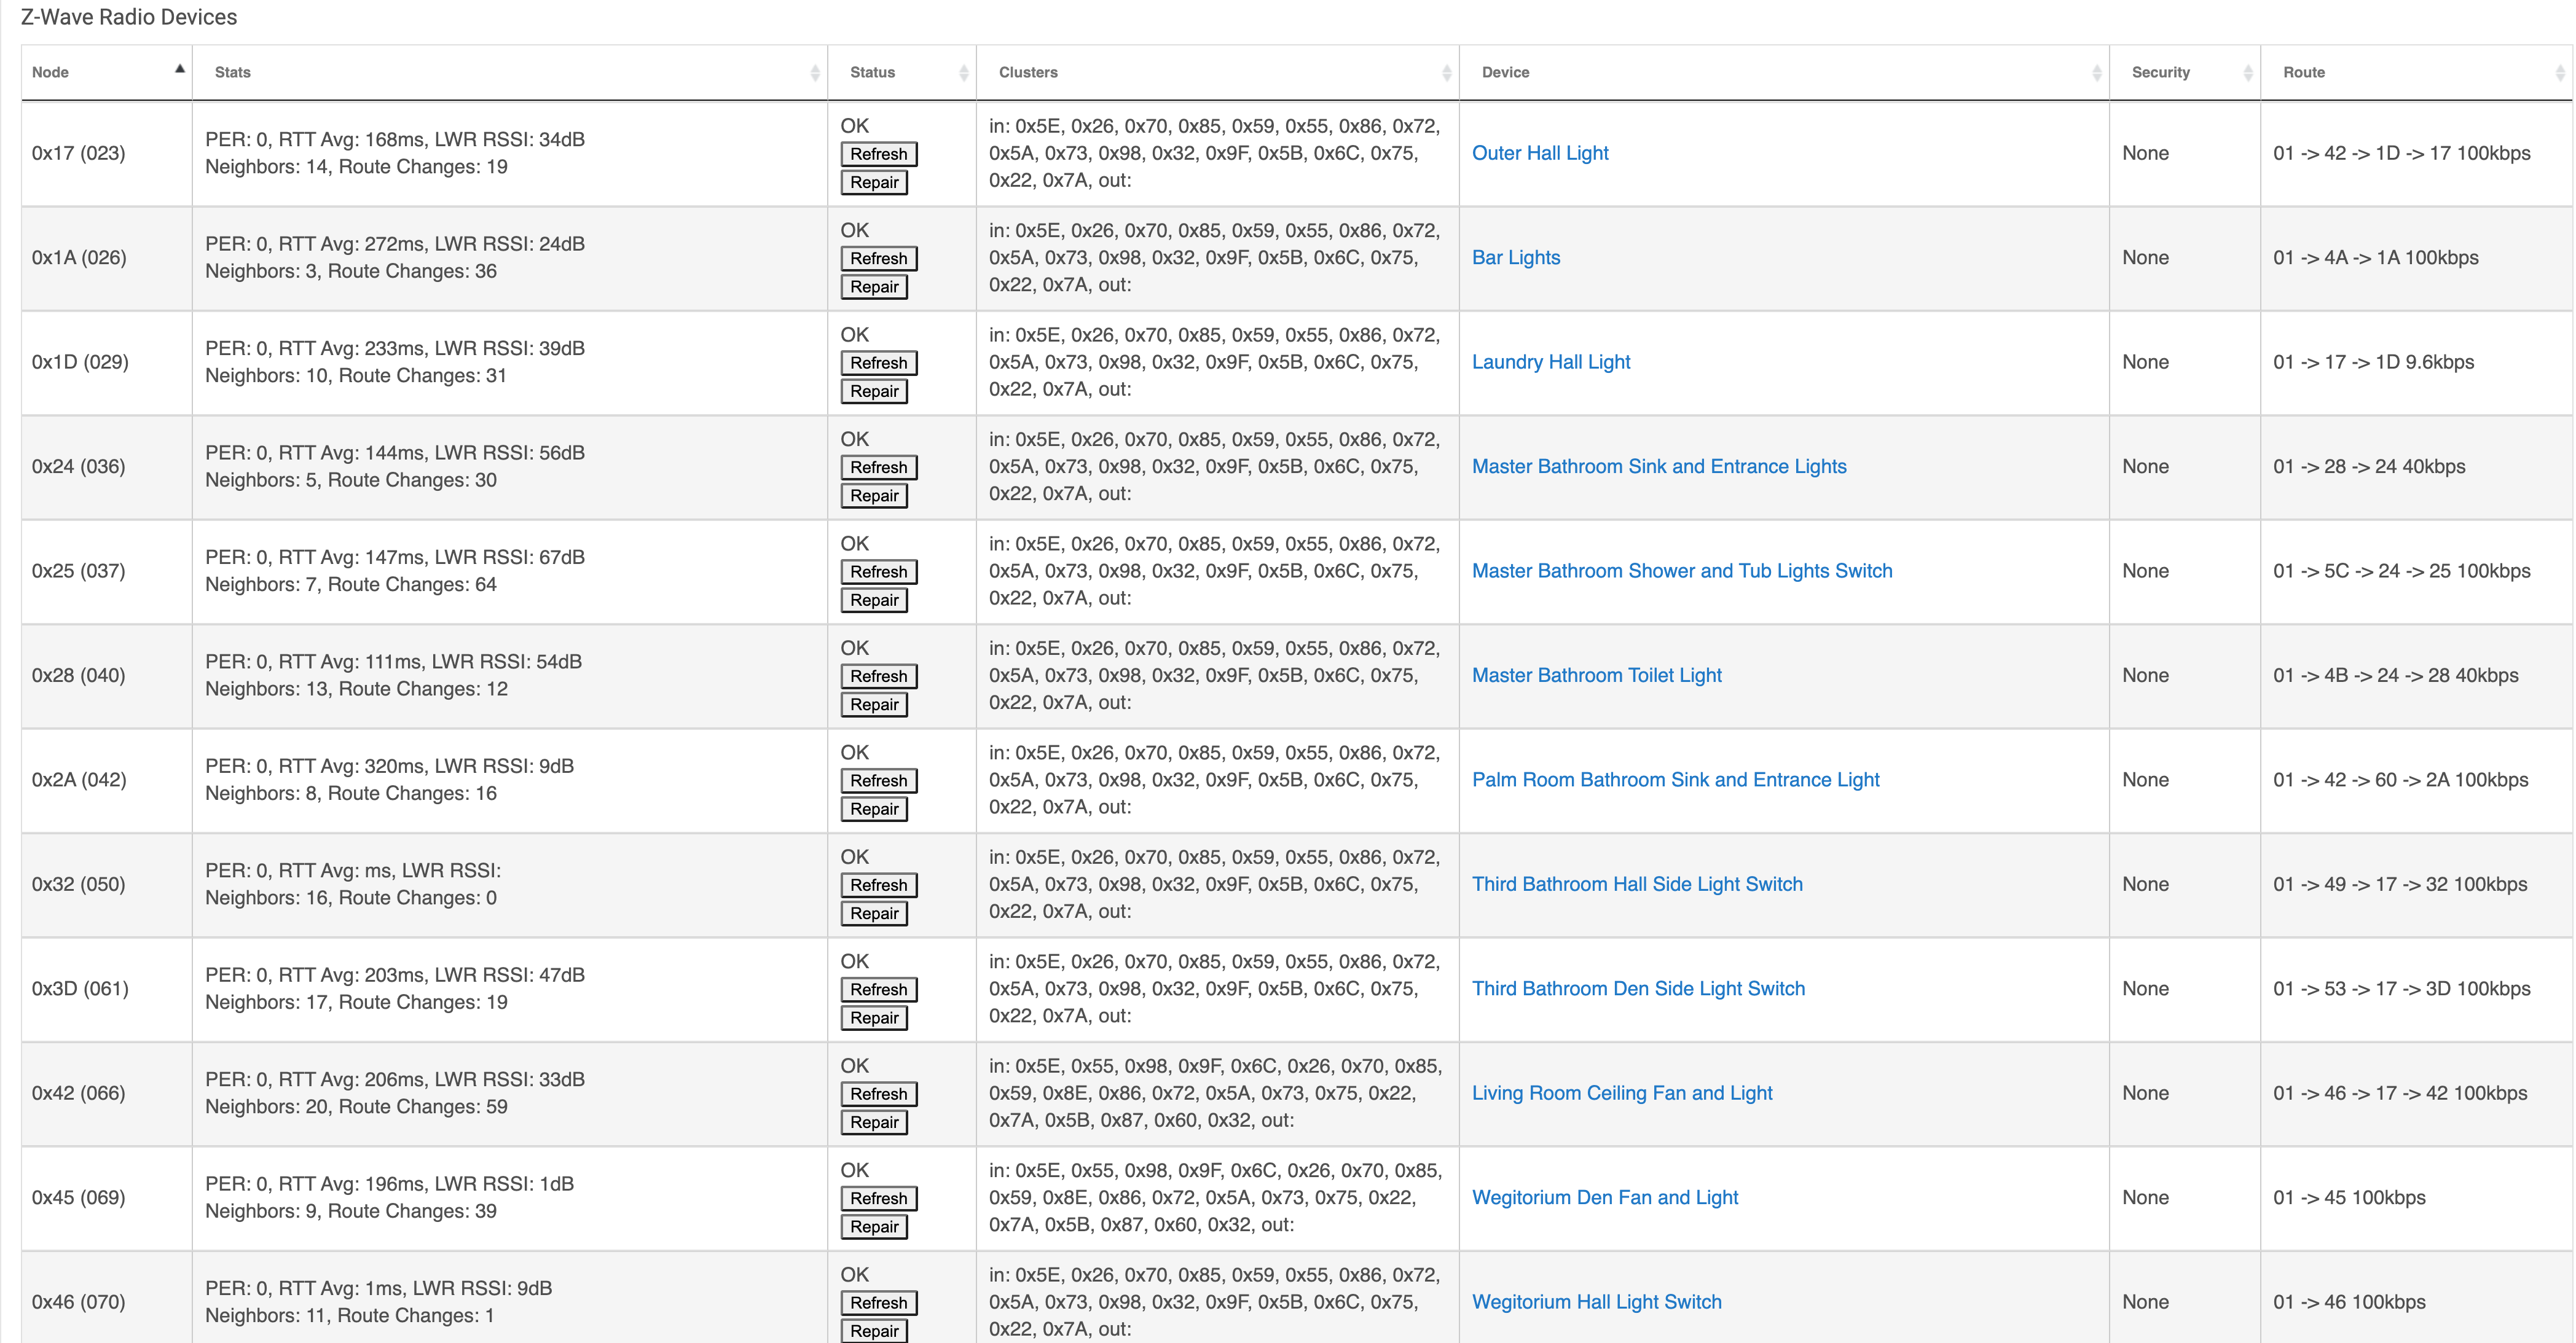
Task: Refresh Wegitorium Den Fan and Light node
Action: 879,1199
